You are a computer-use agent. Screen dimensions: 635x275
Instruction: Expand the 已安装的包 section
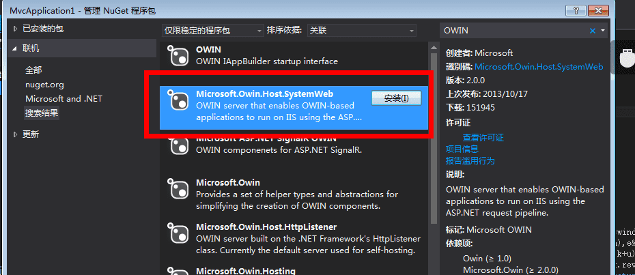coord(16,28)
